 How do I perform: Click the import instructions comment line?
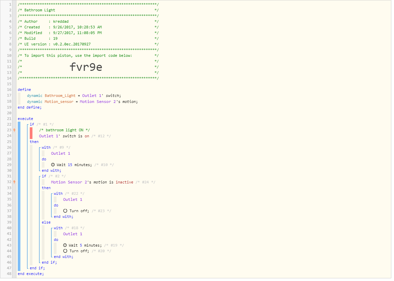[88, 56]
